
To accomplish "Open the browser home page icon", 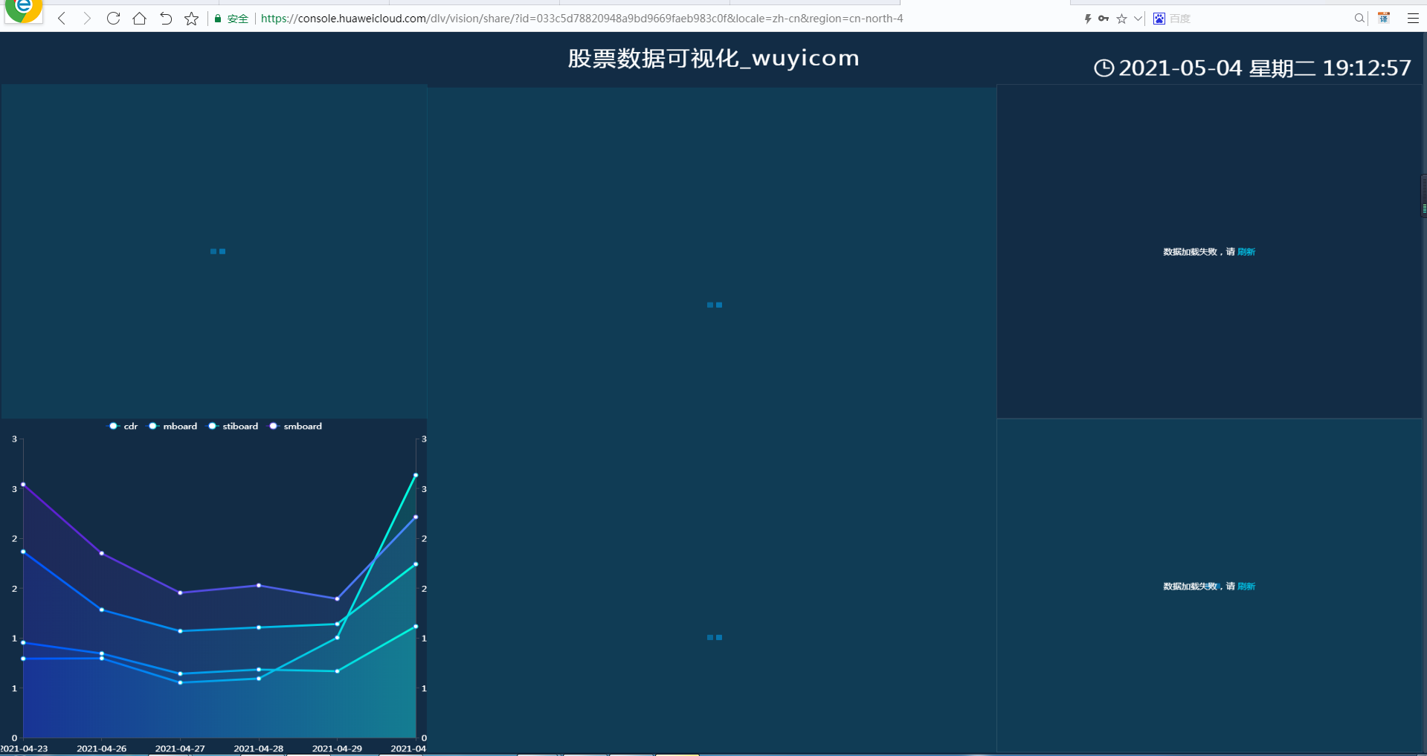I will pyautogui.click(x=139, y=19).
